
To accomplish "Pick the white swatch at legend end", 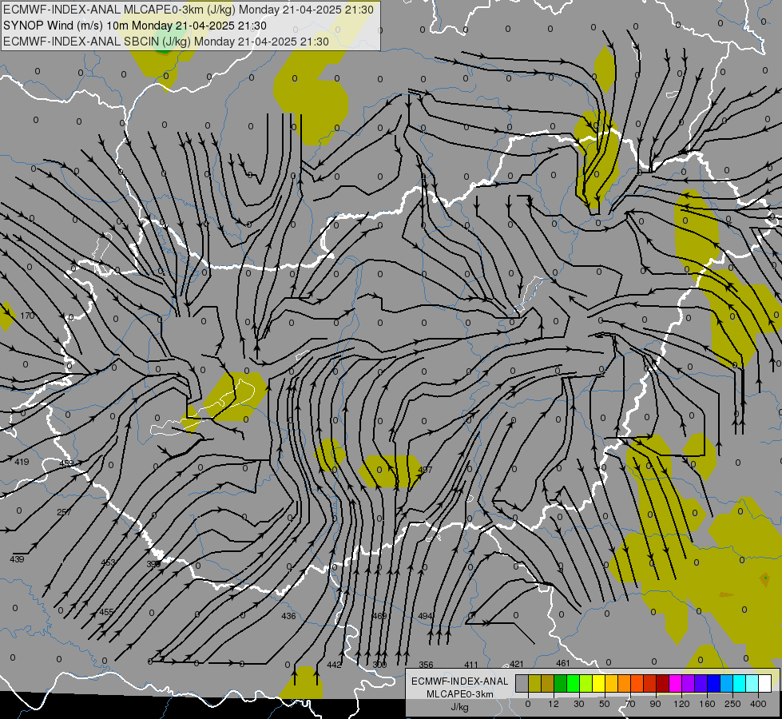I will tap(765, 683).
